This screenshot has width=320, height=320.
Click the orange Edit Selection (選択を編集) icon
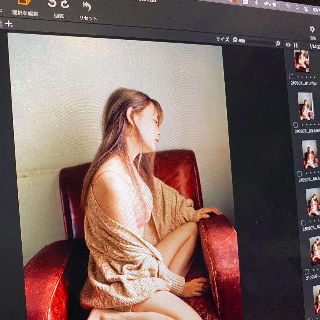(x=24, y=2)
